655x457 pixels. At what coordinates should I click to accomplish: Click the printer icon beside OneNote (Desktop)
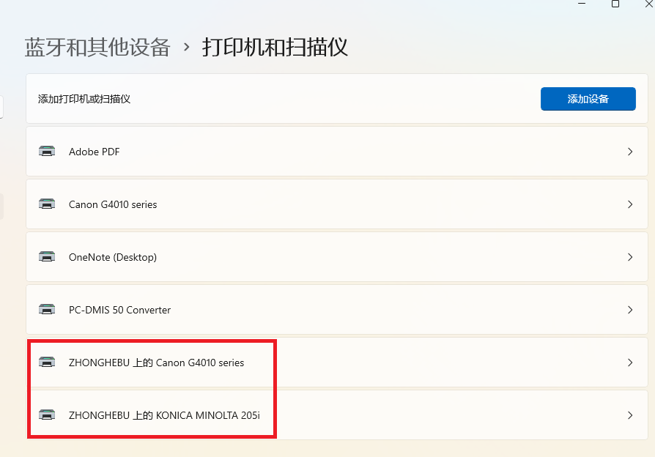[x=47, y=256]
